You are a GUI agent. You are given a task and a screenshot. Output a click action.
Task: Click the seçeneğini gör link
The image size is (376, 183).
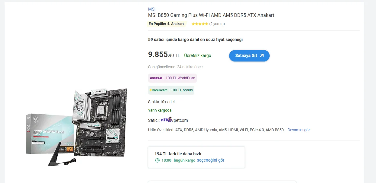(x=211, y=160)
